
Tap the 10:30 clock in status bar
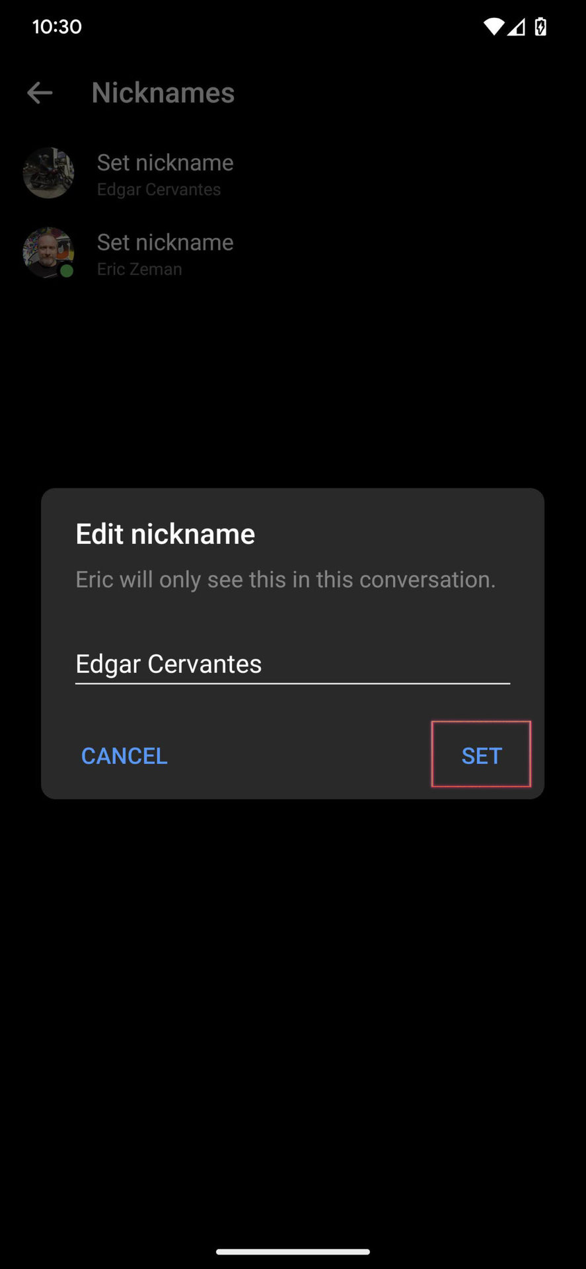click(x=57, y=26)
